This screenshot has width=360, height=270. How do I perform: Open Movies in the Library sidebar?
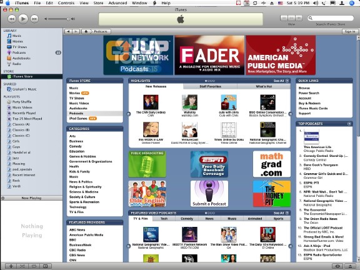[x=17, y=41]
